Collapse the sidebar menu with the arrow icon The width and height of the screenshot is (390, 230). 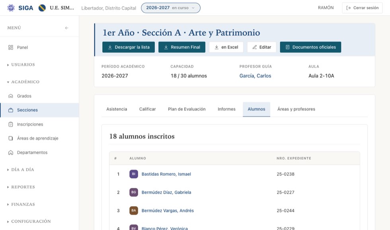pyautogui.click(x=67, y=28)
